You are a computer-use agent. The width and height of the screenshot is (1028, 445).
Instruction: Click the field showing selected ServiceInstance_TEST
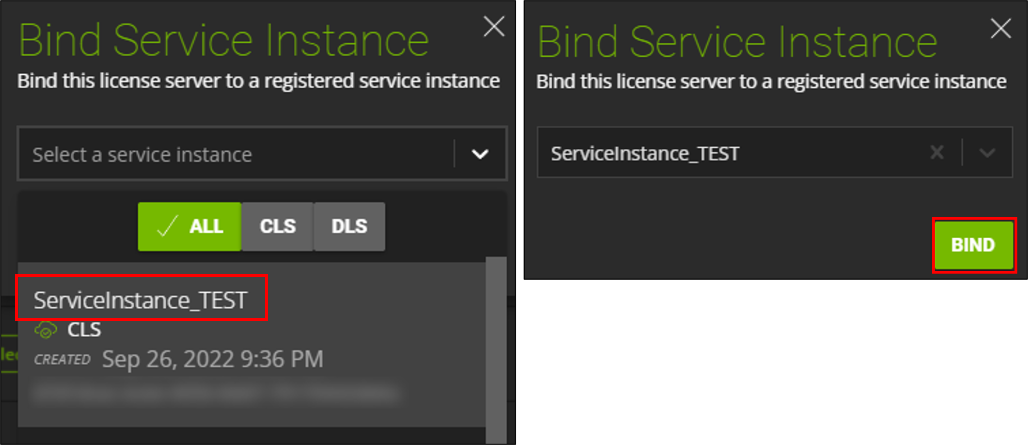click(730, 153)
